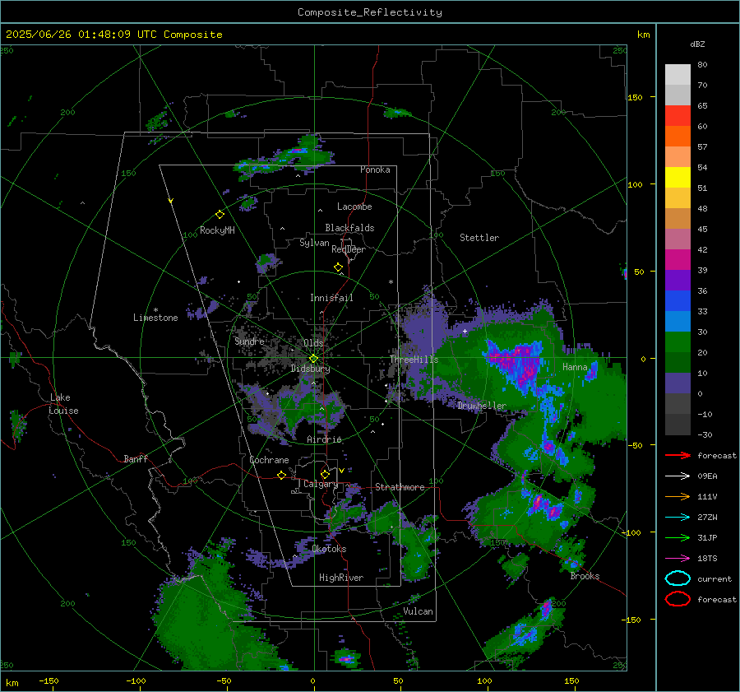
Task: Select the 54 dBZ yellow swatch
Action: [678, 178]
